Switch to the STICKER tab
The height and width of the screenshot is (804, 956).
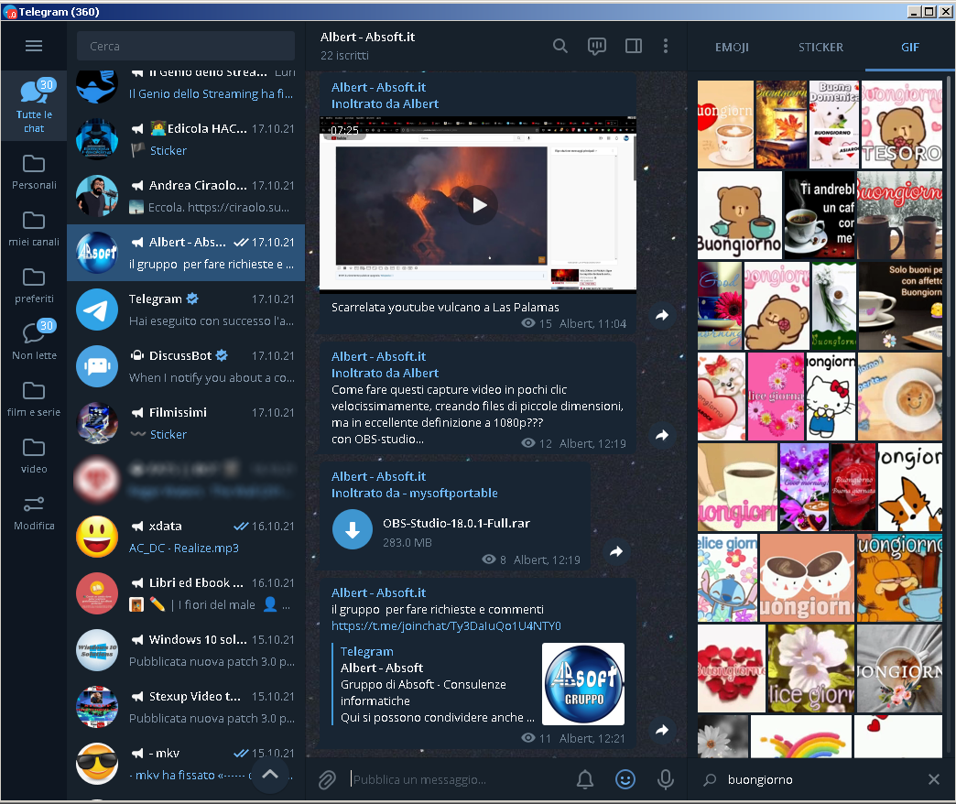820,47
